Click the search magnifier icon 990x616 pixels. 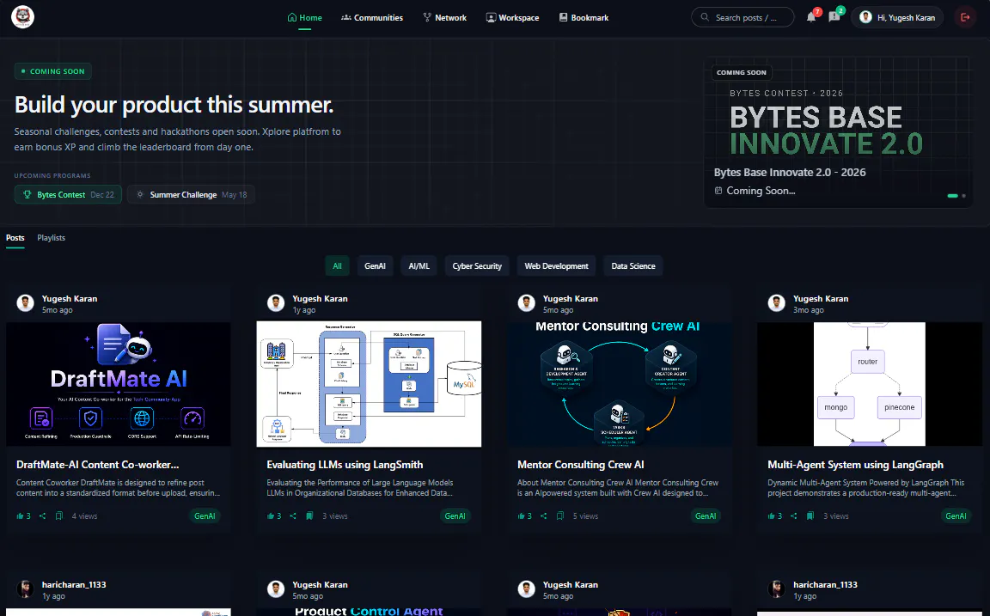(x=705, y=18)
